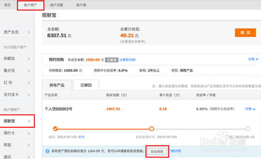Click chevron arrow beside 银行卡
This screenshot has height=159, width=261.
pos(29,133)
